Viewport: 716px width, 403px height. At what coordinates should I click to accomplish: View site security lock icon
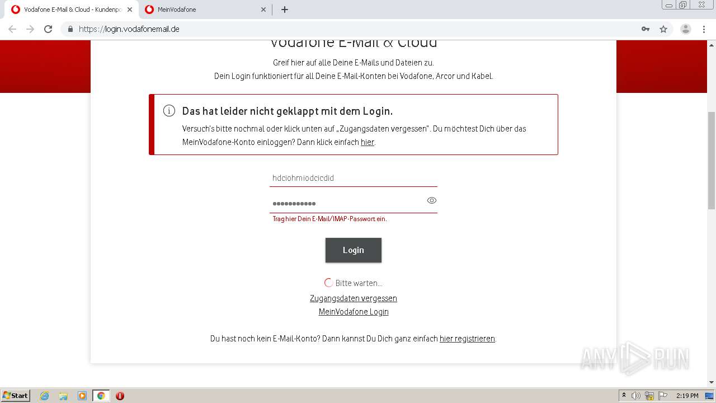click(70, 29)
